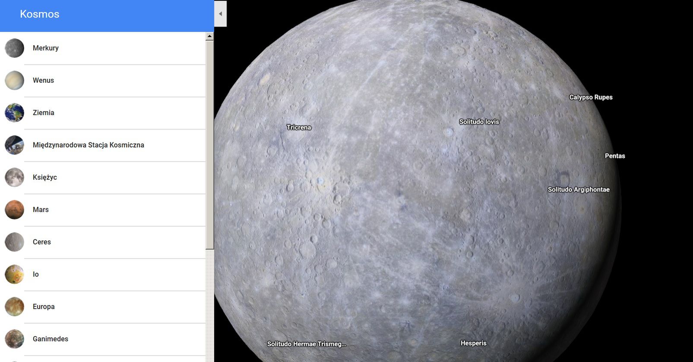Collapse the side panel with arrow
Image resolution: width=693 pixels, height=362 pixels.
tap(220, 14)
